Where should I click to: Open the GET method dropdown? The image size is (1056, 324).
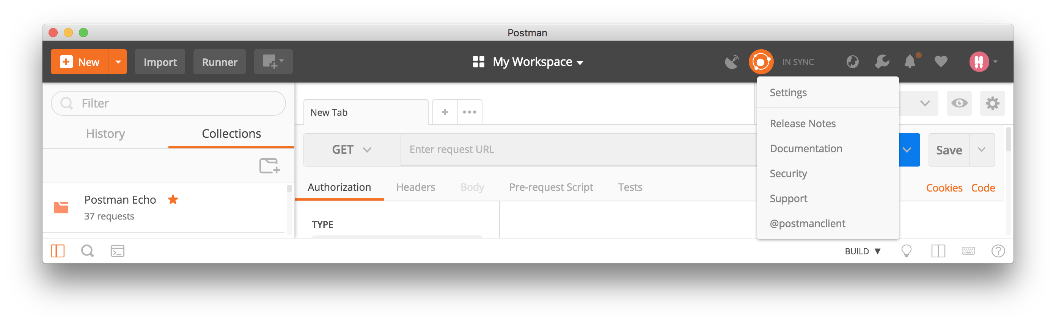[x=352, y=150]
